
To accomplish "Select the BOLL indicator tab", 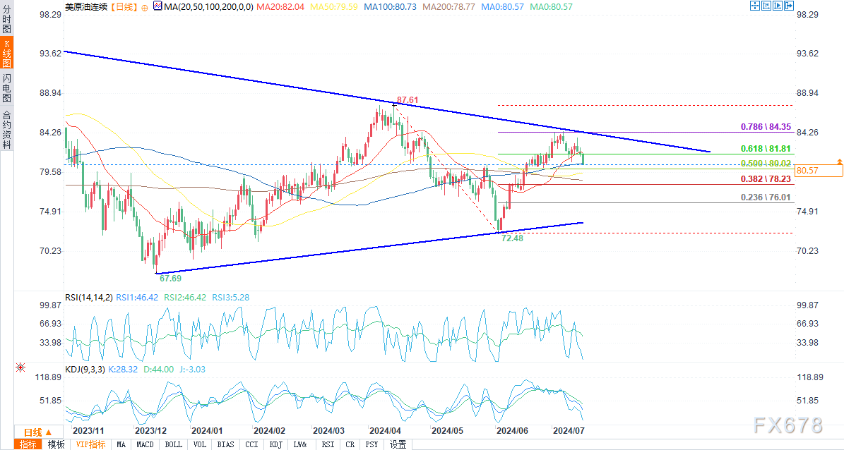I will coord(173,444).
